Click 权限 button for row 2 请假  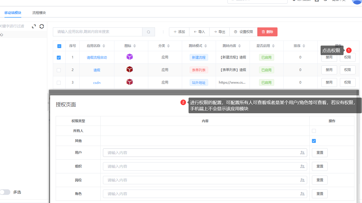(x=347, y=70)
